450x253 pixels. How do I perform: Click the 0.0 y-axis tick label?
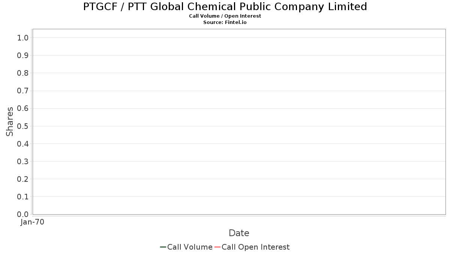23,214
